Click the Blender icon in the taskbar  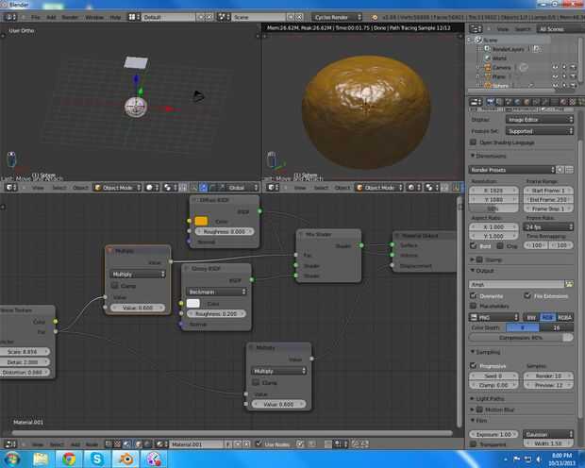[x=125, y=459]
